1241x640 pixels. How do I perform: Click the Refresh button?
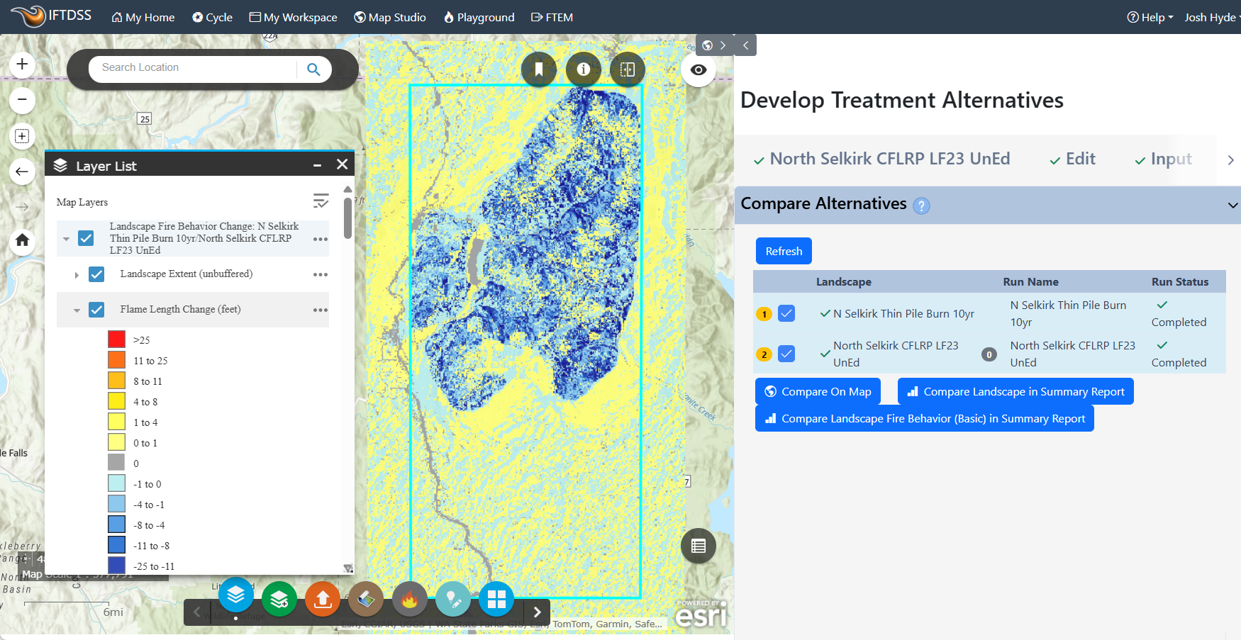(x=783, y=251)
